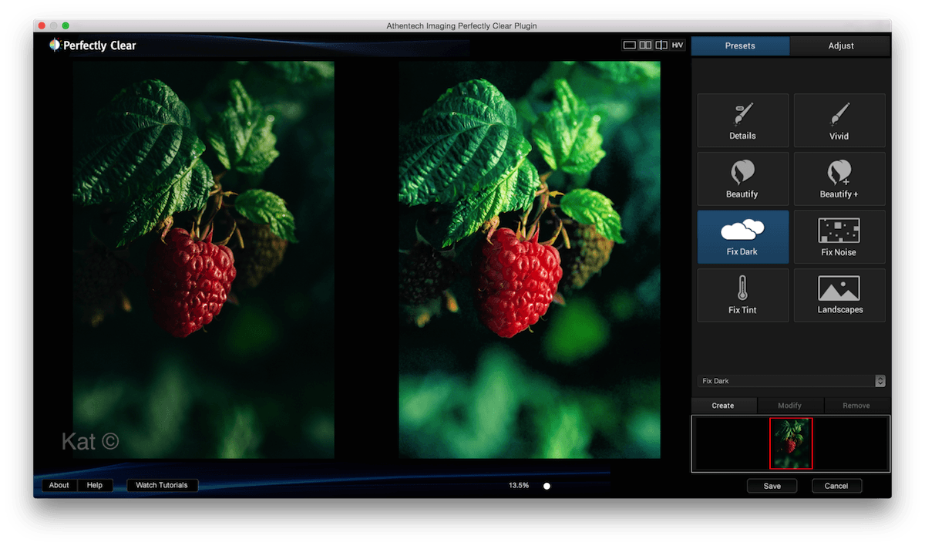This screenshot has width=925, height=546.
Task: Click the zoom slider handle
Action: [547, 486]
